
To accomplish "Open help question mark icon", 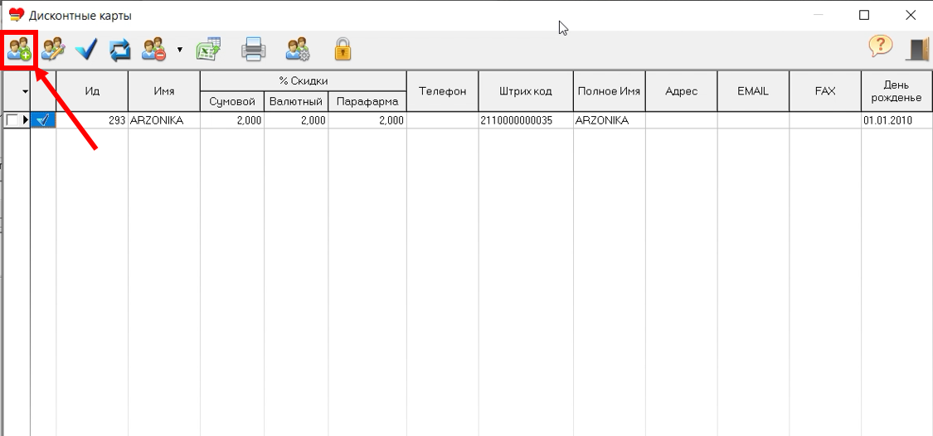I will tap(881, 47).
